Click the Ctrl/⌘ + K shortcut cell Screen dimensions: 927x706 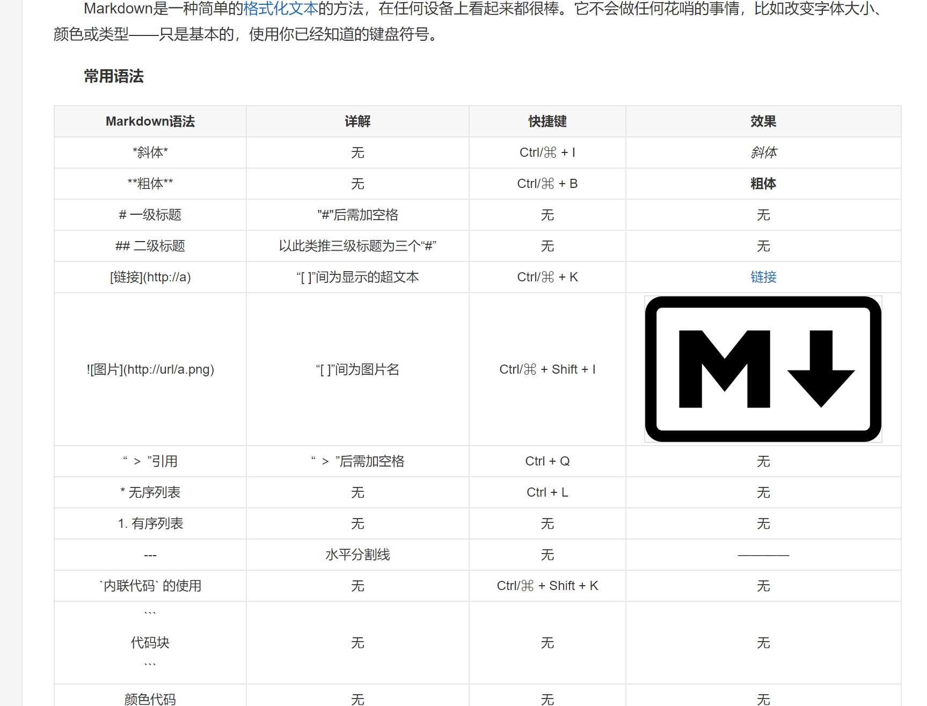coord(548,277)
